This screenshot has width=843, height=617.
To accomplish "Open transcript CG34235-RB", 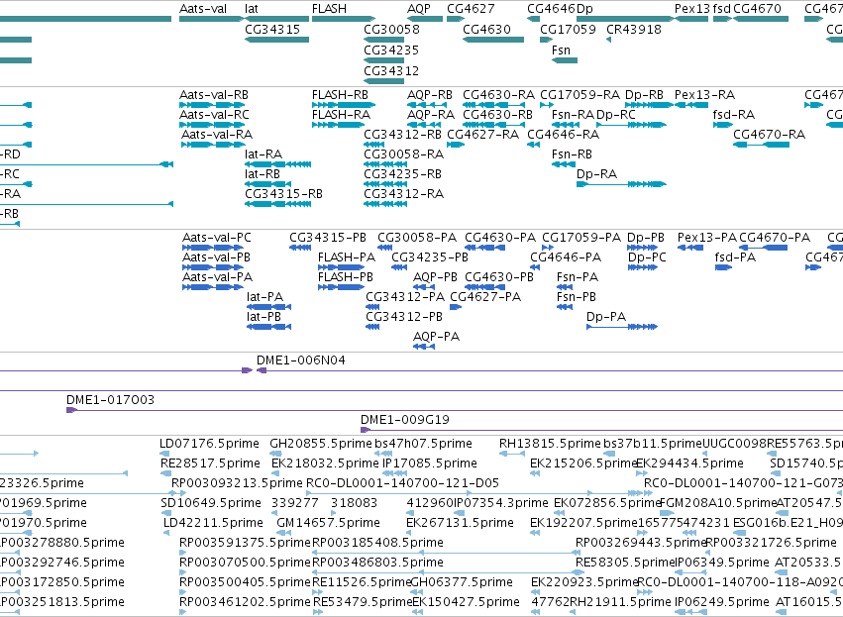I will click(x=403, y=174).
